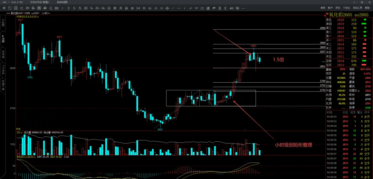Click the 2896 price level label
Viewport: 373px width, 179px height.
[x=322, y=28]
